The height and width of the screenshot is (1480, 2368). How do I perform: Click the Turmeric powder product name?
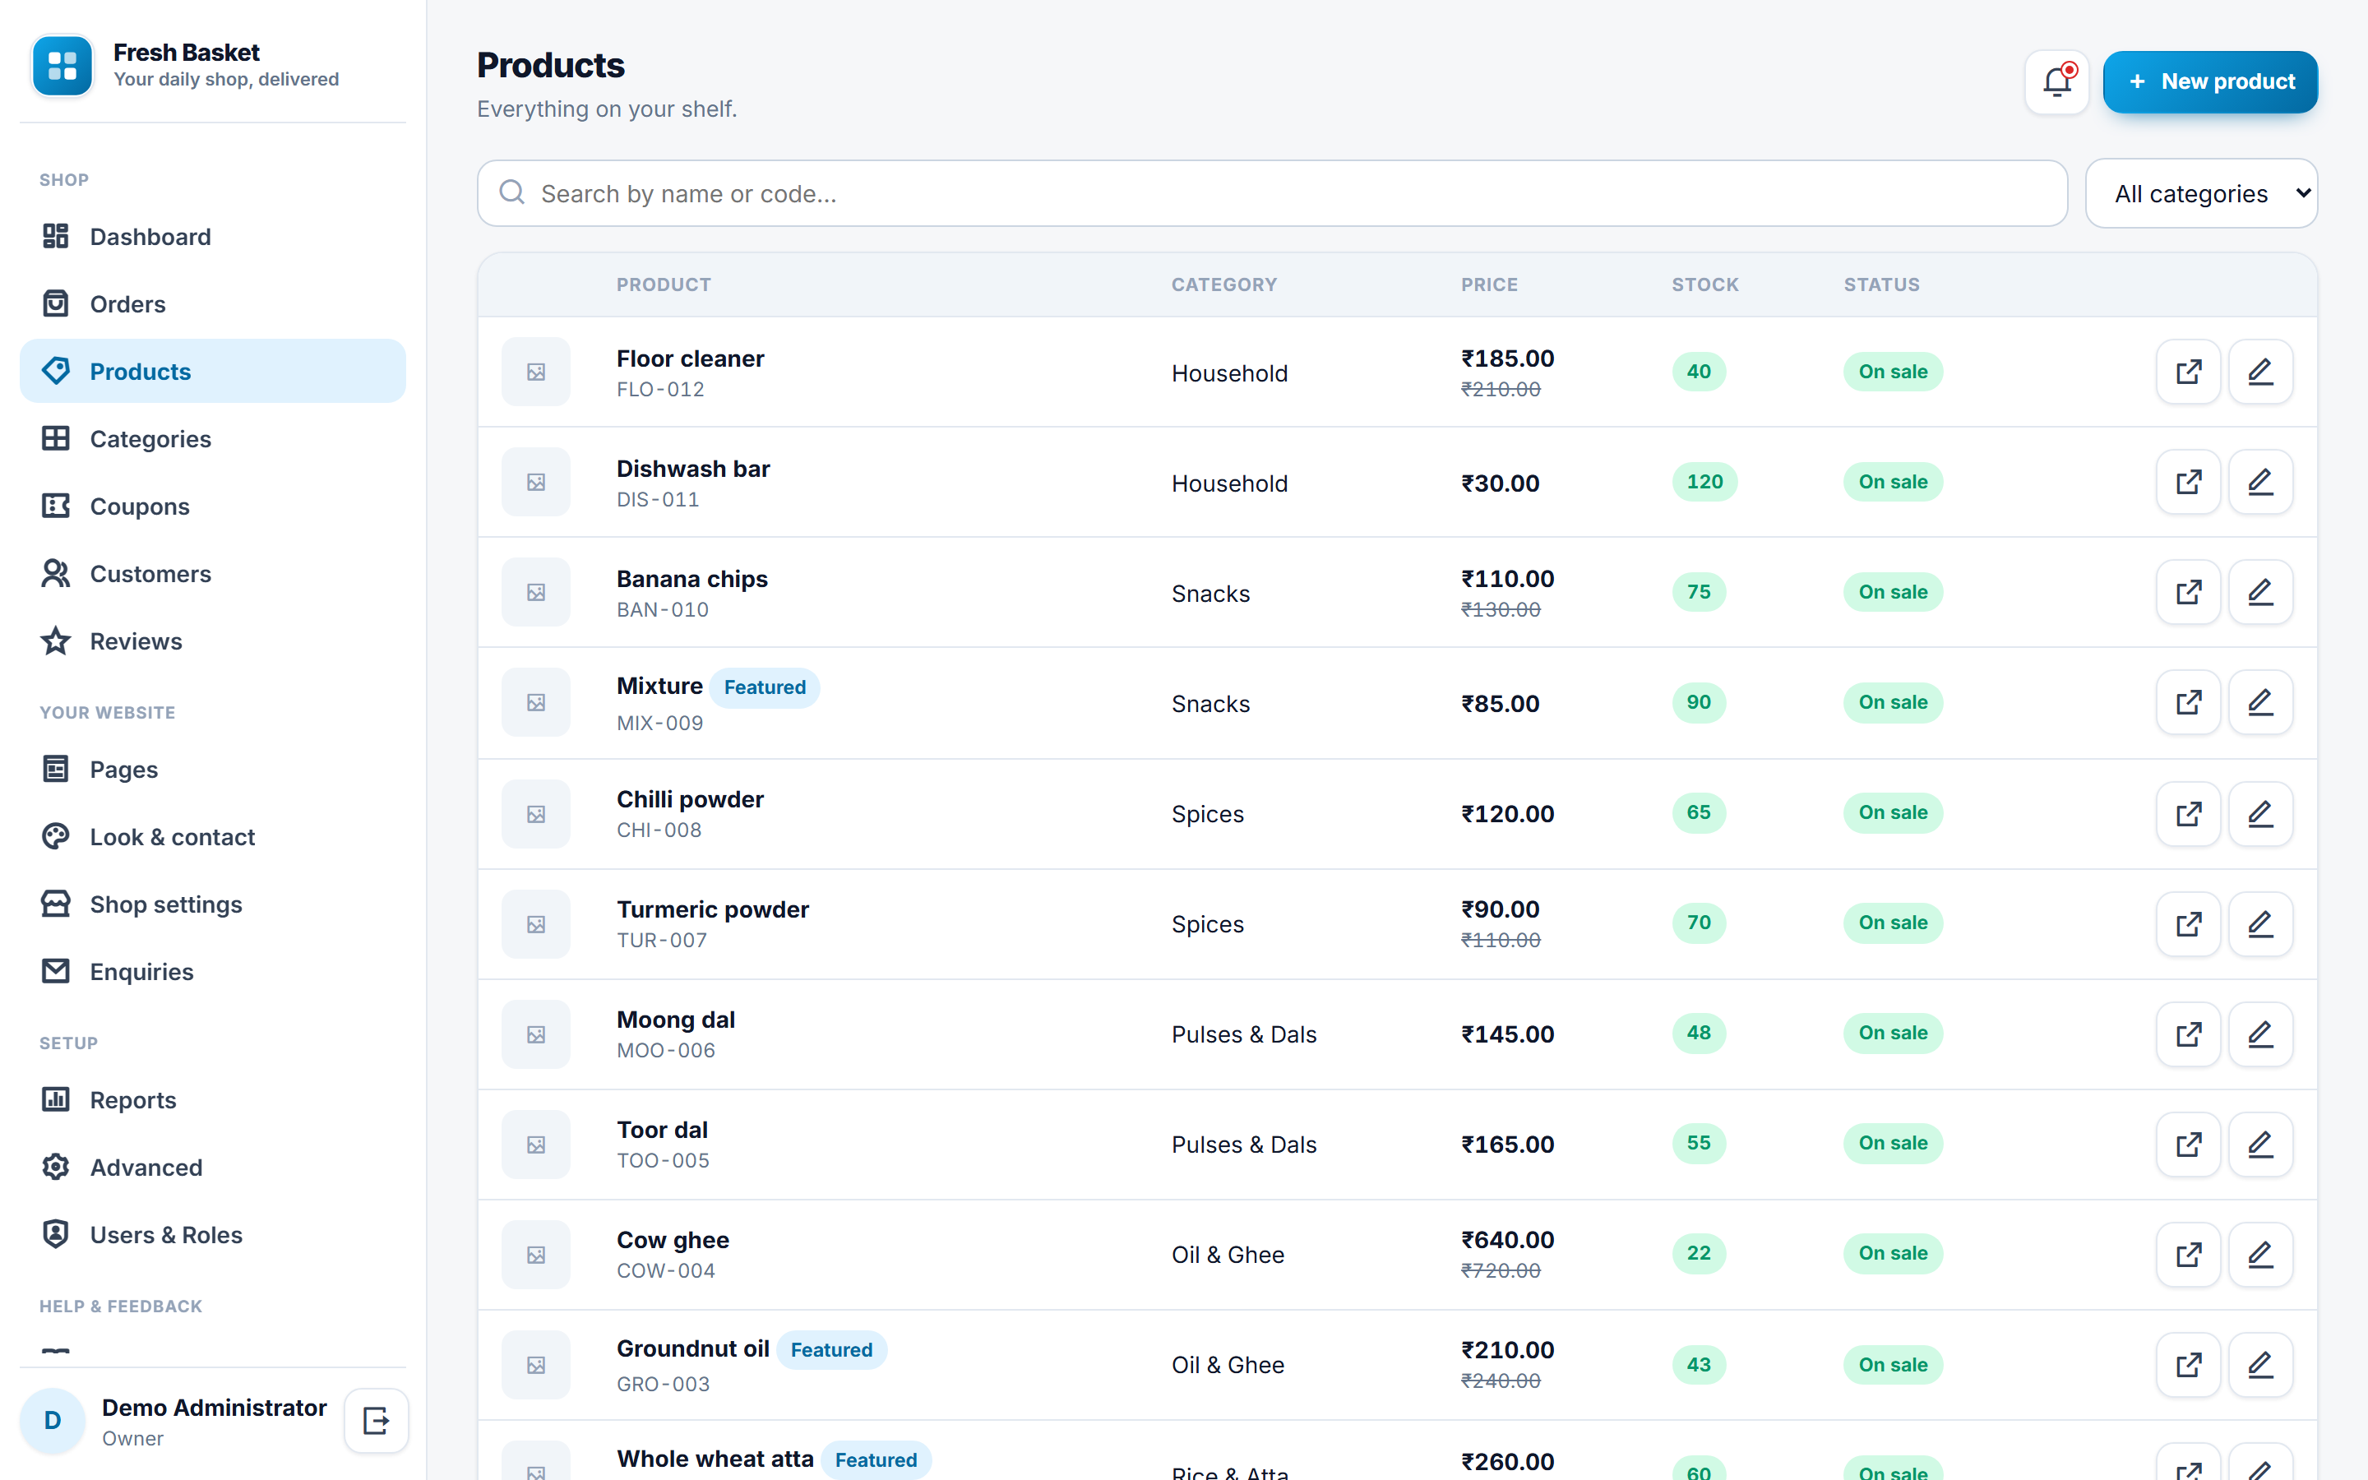click(x=712, y=909)
